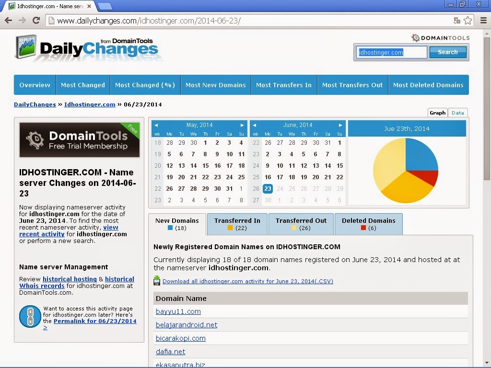491x368 pixels.
Task: Open the Overview nav item
Action: (x=35, y=85)
